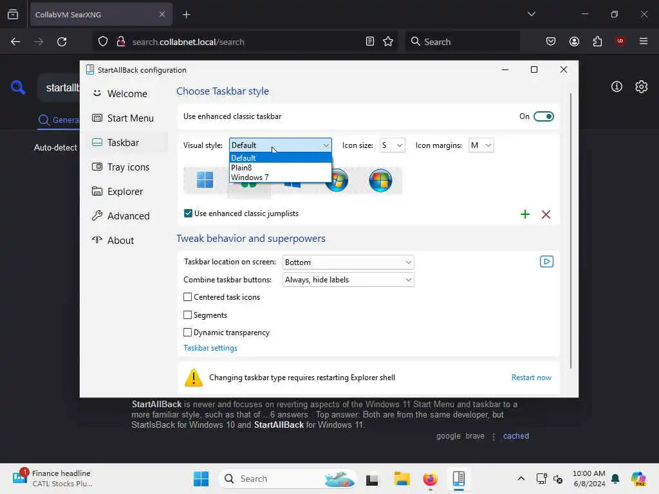659x494 pixels.
Task: Click the SearXNG magnifier logo icon
Action: point(18,87)
